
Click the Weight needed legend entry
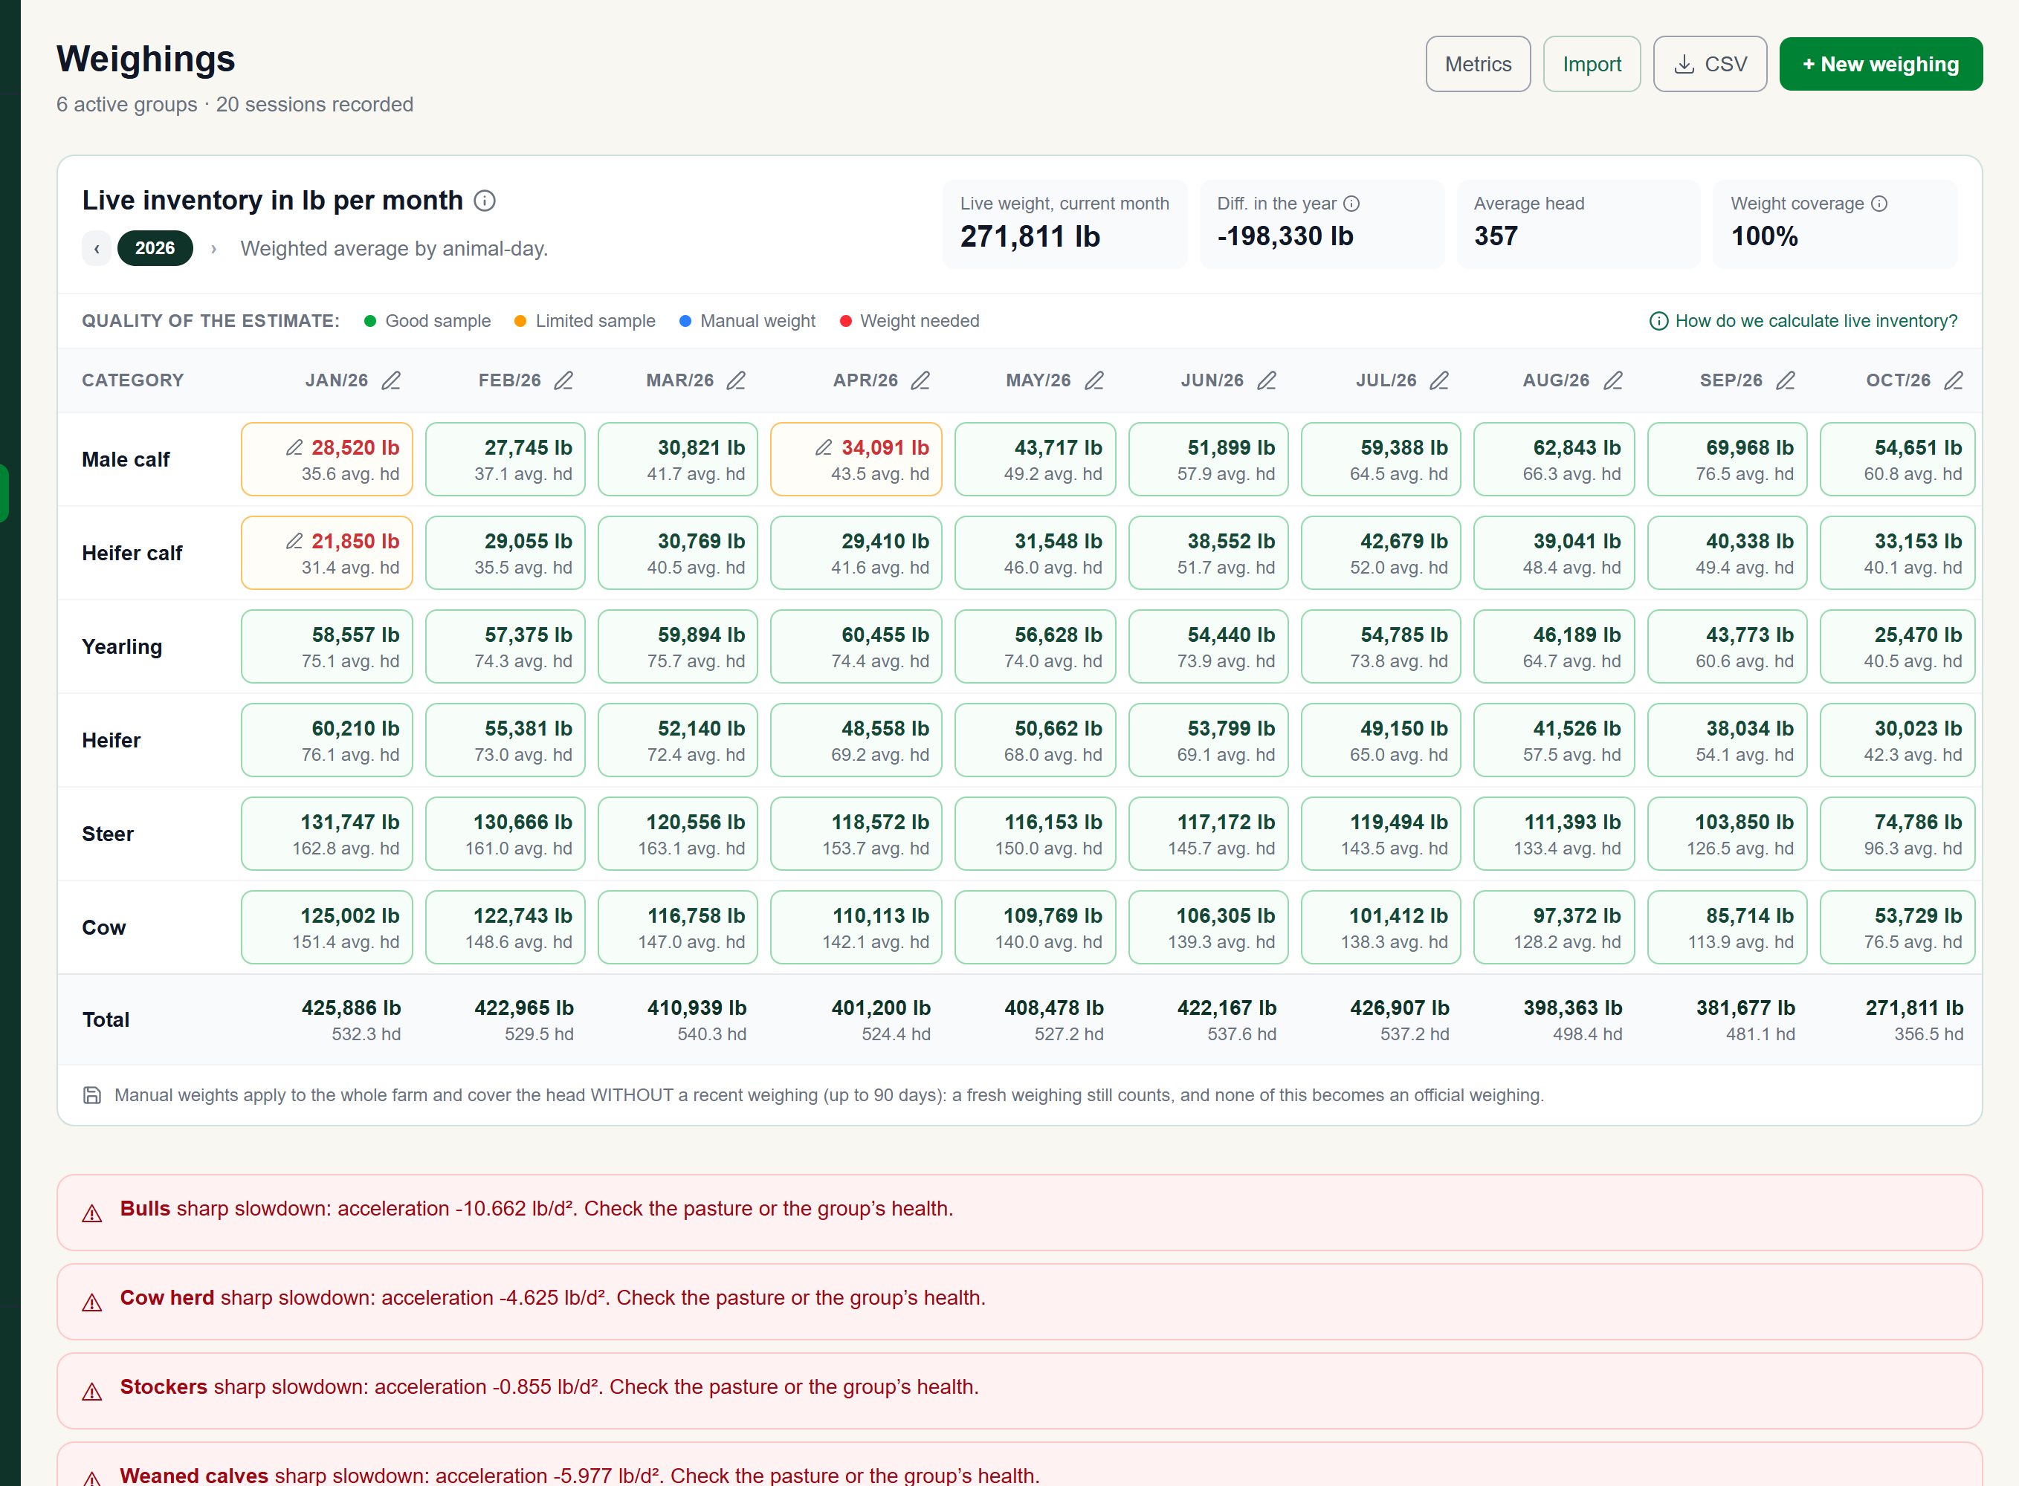pyautogui.click(x=908, y=321)
